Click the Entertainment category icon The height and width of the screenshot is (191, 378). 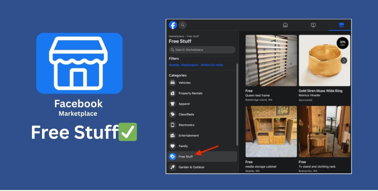(x=173, y=135)
